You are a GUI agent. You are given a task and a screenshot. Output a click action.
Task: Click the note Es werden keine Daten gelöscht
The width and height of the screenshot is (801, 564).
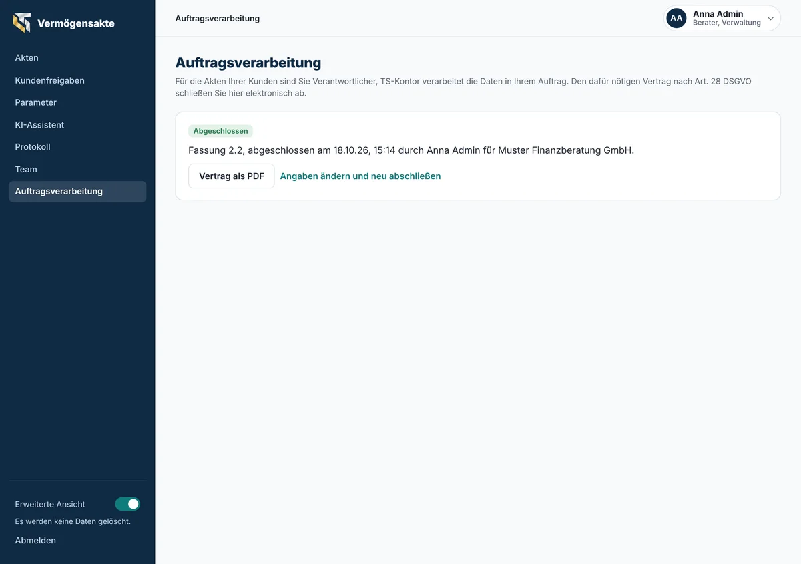point(73,521)
